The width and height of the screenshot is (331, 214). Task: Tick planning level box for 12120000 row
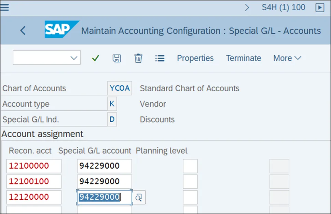point(190,197)
